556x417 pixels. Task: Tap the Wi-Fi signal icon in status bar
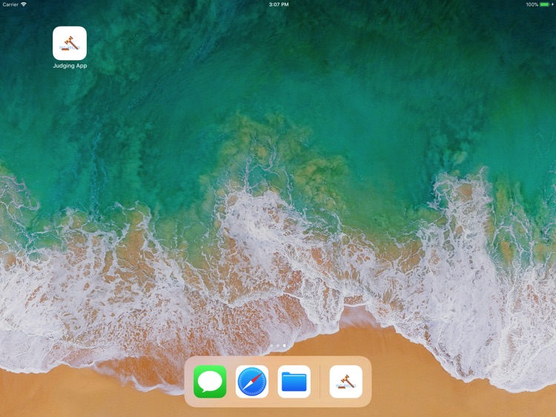[24, 4]
